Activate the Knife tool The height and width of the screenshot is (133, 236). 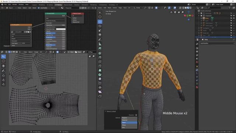[x=100, y=66]
